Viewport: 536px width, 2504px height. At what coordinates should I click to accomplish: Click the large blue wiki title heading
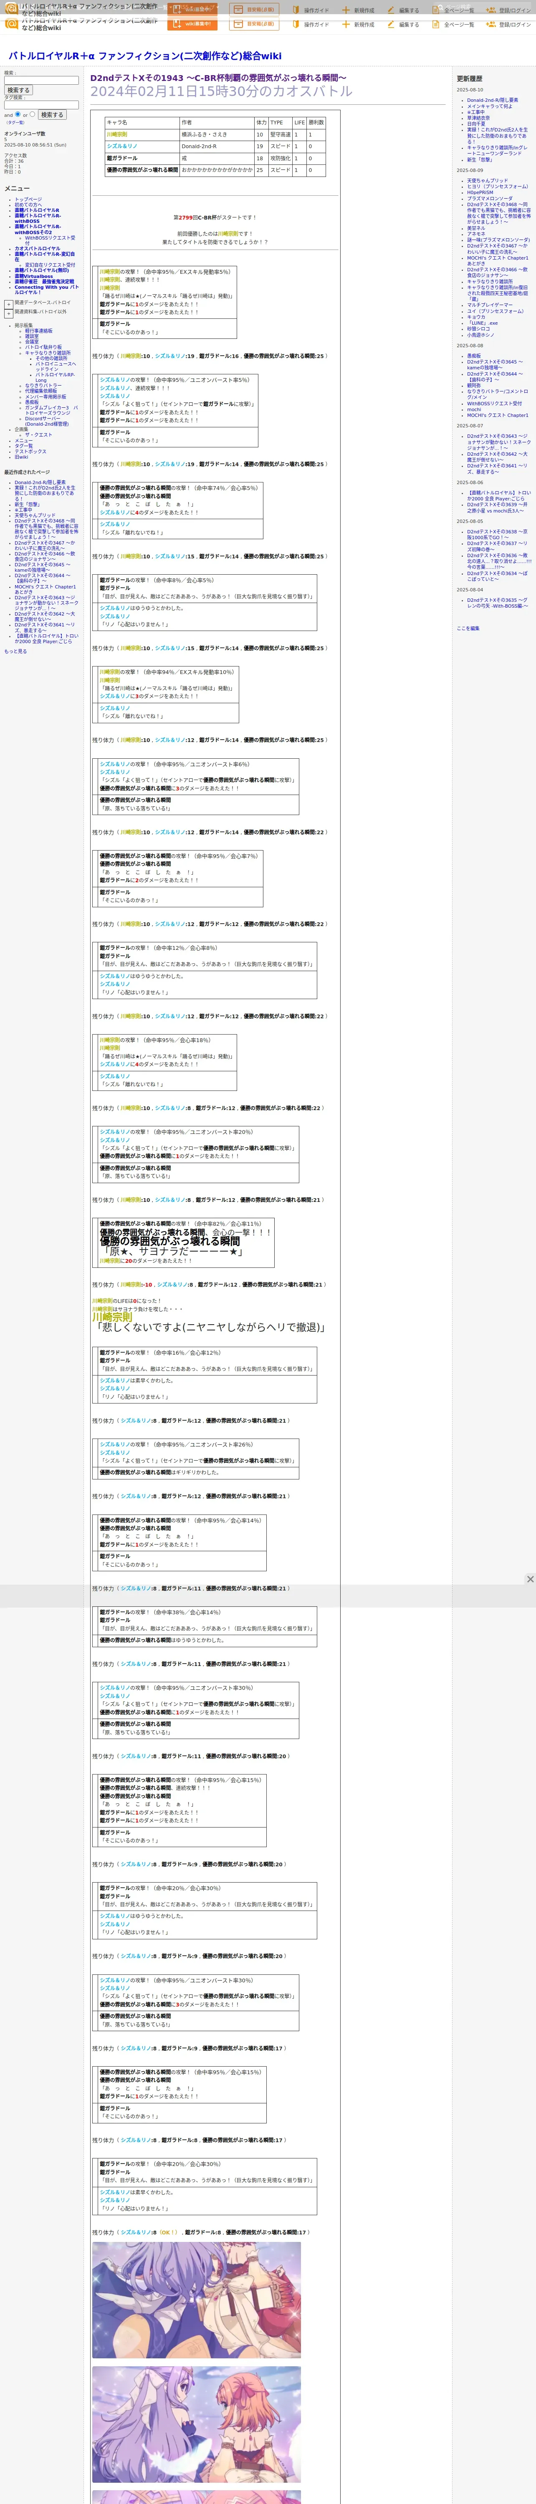[145, 56]
